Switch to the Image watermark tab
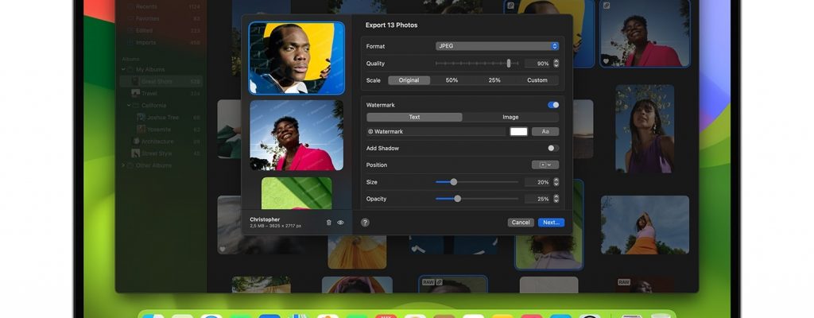This screenshot has height=318, width=814. (510, 117)
